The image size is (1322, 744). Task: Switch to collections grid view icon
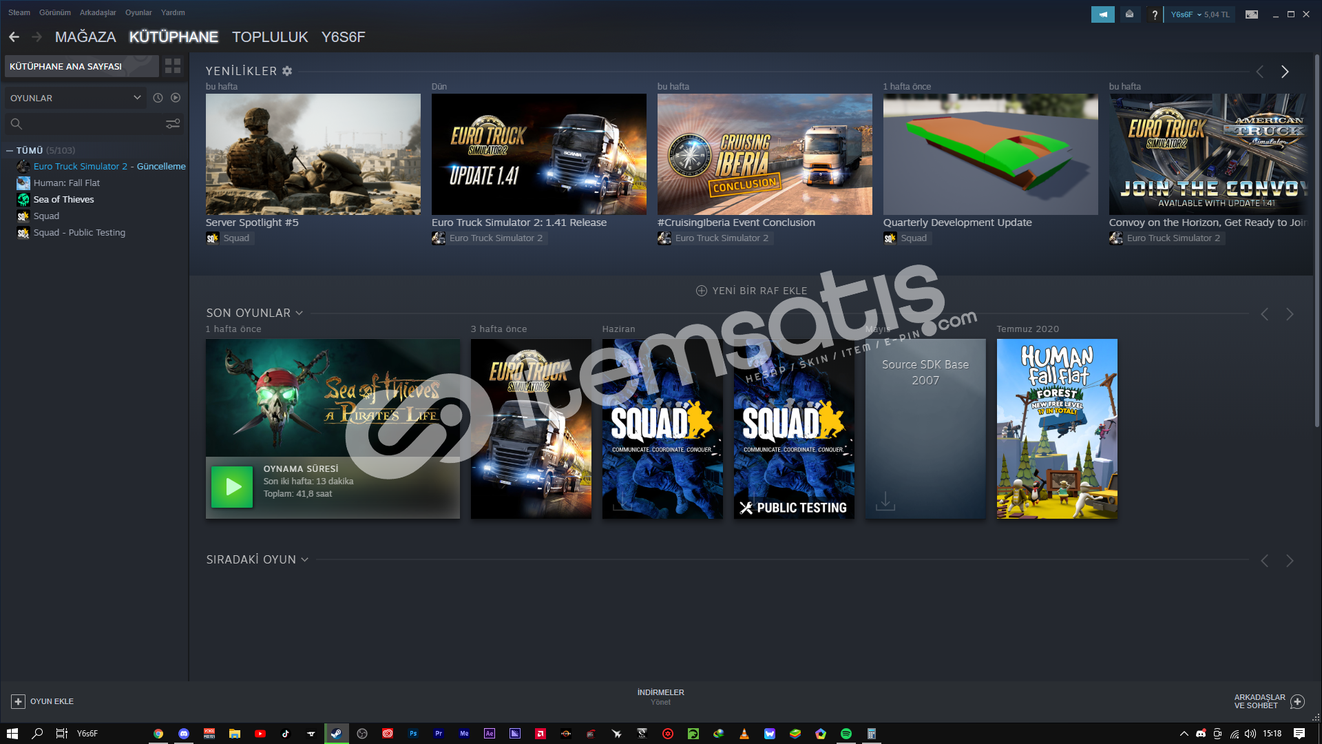click(x=173, y=66)
